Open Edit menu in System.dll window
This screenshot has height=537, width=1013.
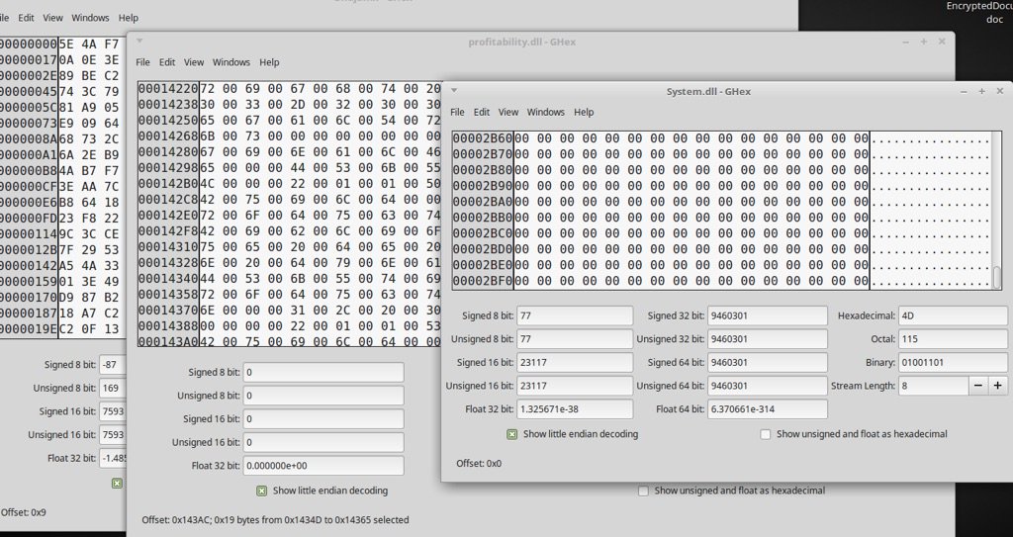click(482, 112)
